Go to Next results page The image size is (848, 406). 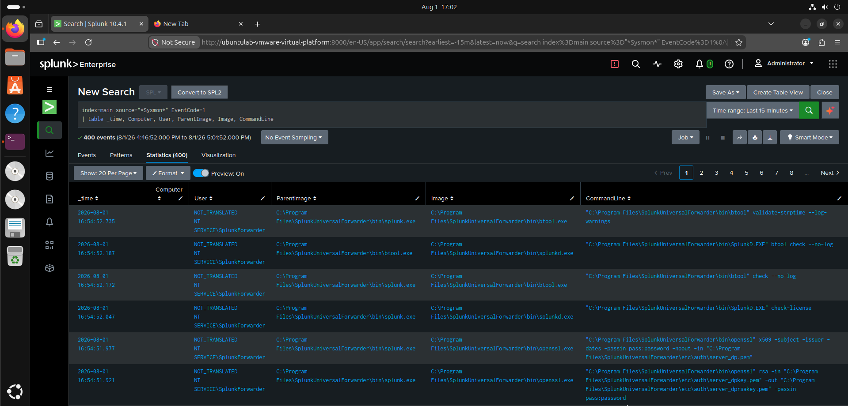pos(829,173)
